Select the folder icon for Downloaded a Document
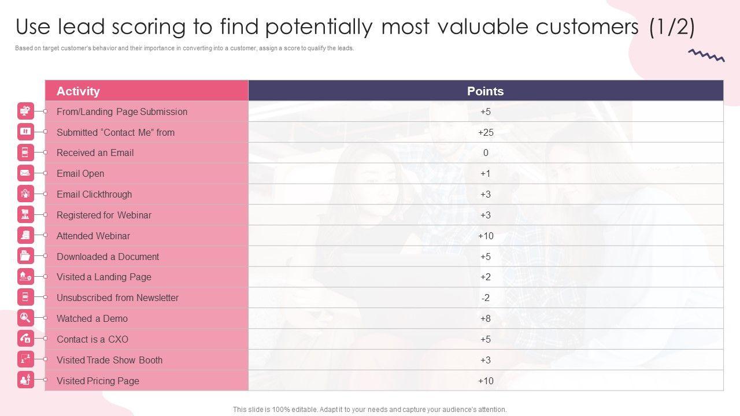 (25, 255)
